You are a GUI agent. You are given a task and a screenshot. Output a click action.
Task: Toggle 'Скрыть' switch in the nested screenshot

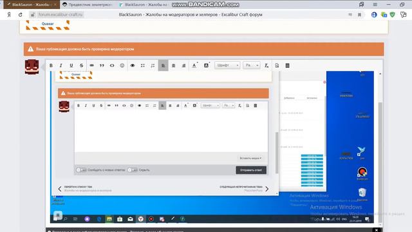(x=133, y=170)
